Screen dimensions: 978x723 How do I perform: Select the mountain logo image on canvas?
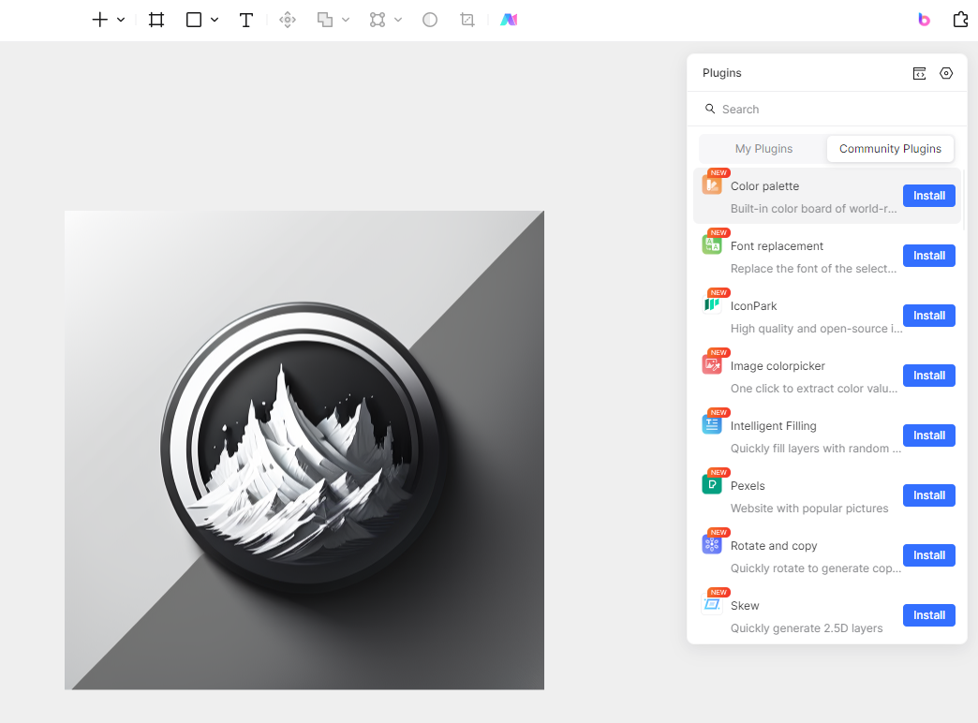click(304, 450)
